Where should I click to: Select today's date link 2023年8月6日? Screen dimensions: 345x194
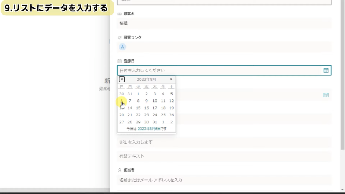tap(149, 129)
